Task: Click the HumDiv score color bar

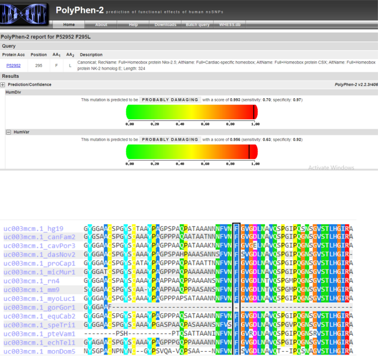Action: tap(193, 112)
